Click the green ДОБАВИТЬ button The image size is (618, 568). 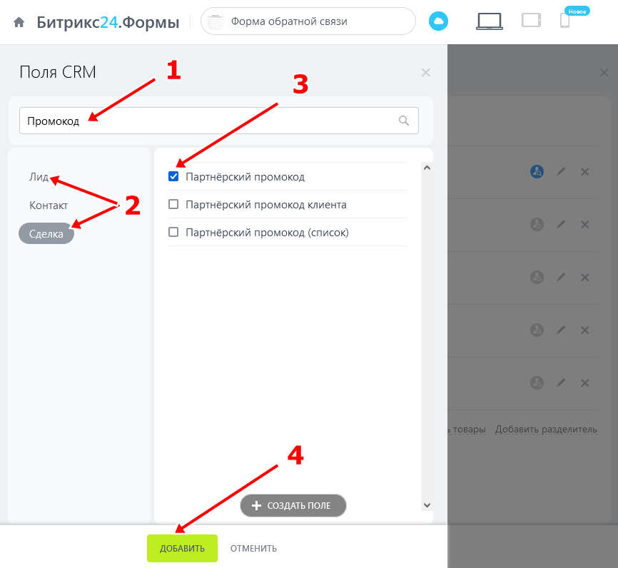(x=182, y=548)
